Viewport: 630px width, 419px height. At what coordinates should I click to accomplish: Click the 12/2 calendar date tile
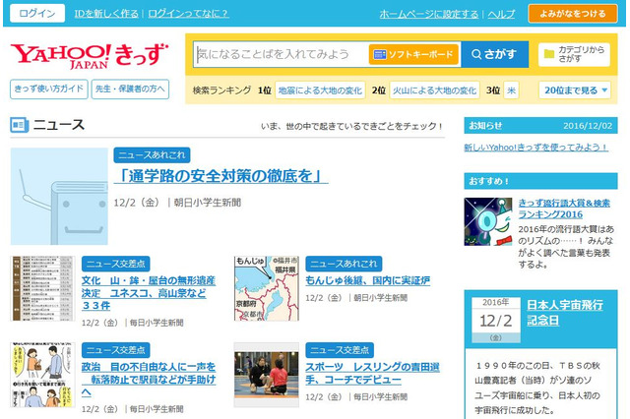tap(496, 320)
